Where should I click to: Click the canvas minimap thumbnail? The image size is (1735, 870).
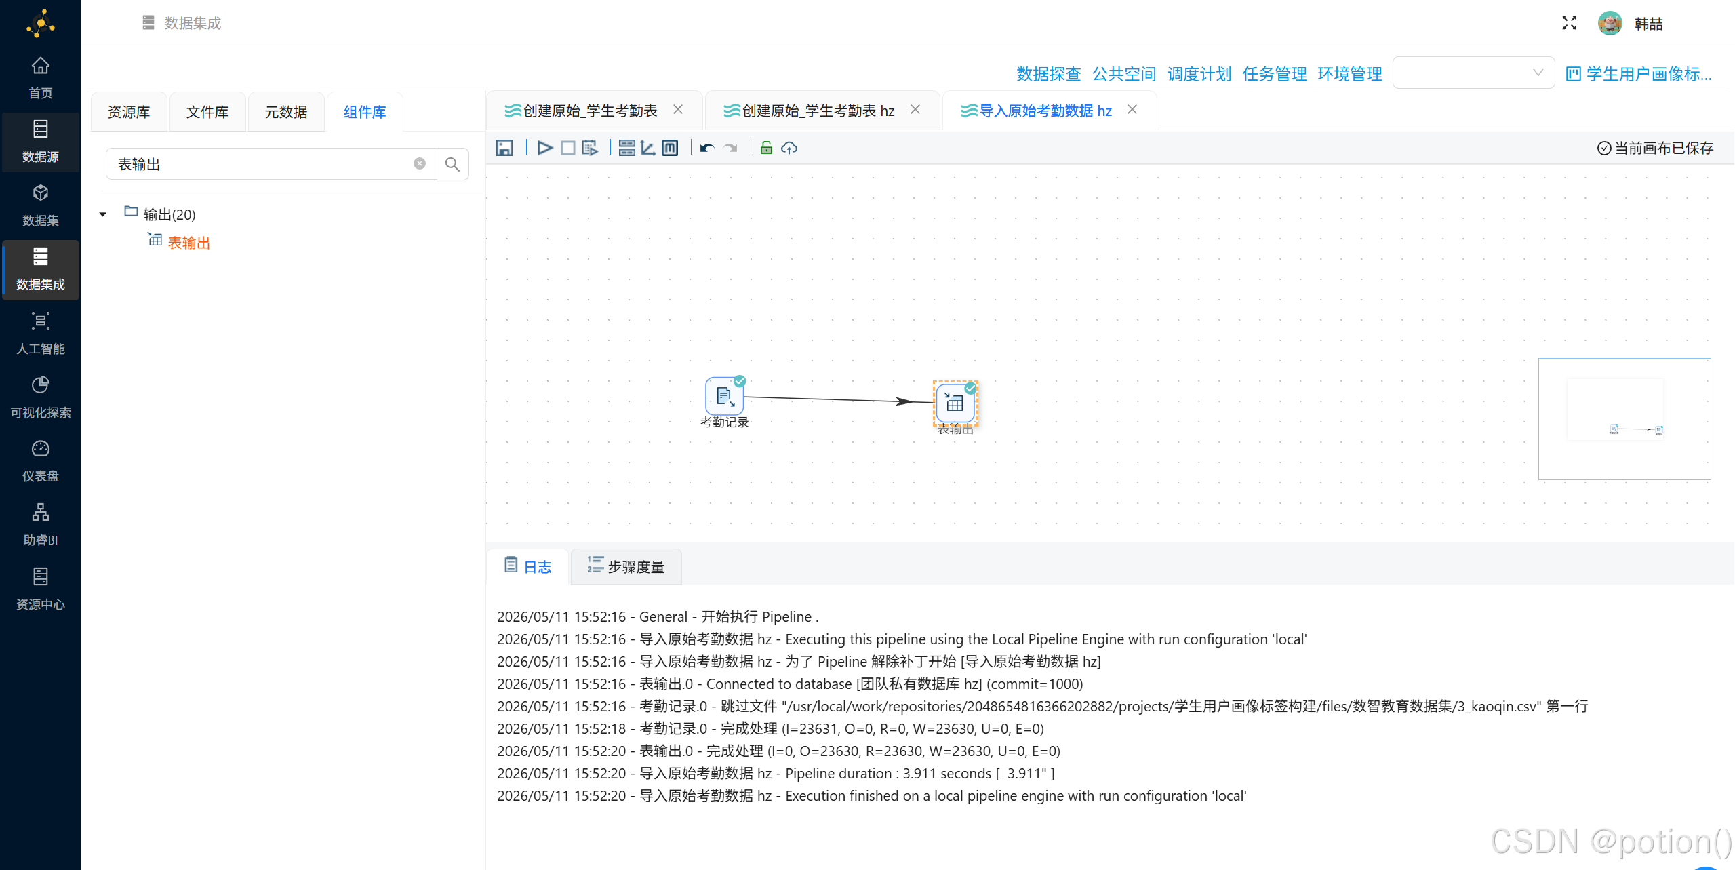point(1624,419)
